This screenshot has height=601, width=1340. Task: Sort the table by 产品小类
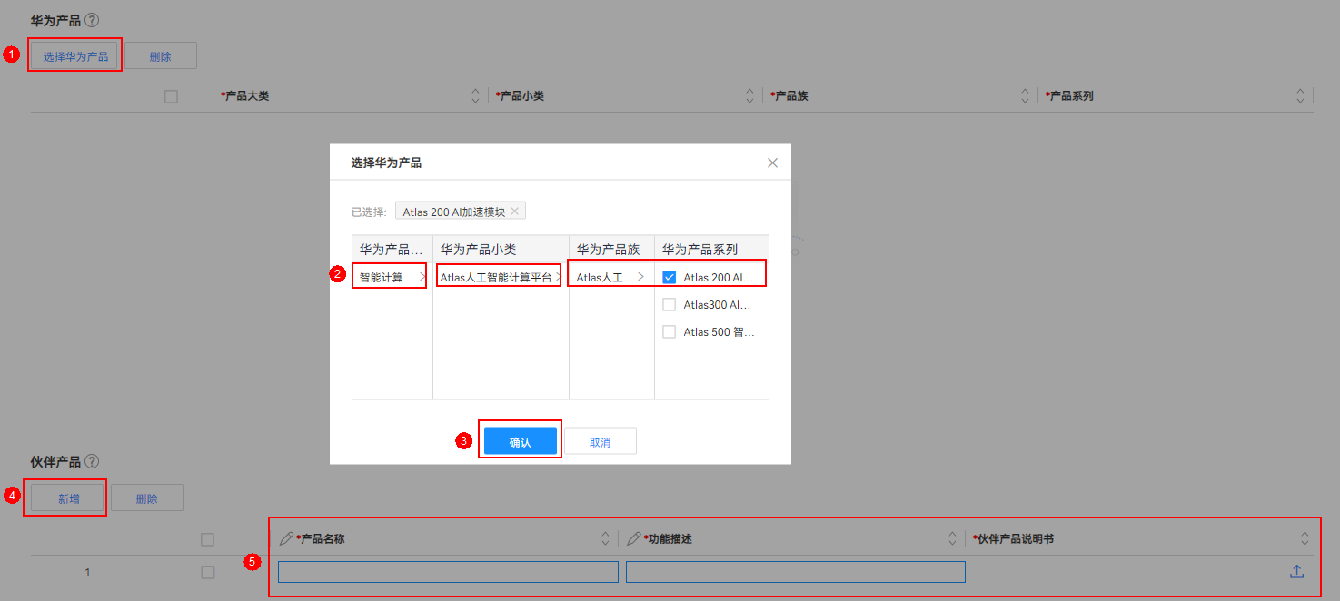pyautogui.click(x=749, y=95)
